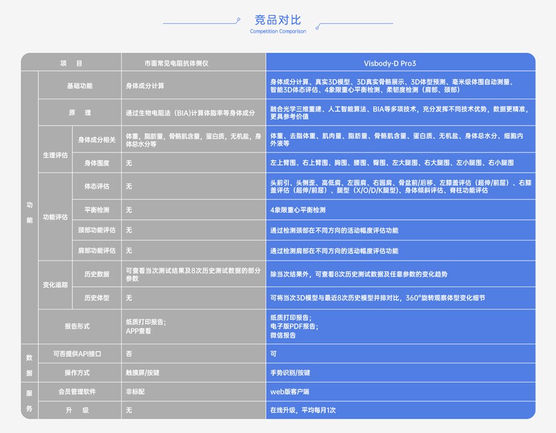Image resolution: width=556 pixels, height=433 pixels.
Task: Click "无" in the 平衡检测 row
Action: coord(129,210)
